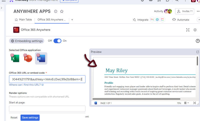Click the Invite / 1 button
Image resolution: width=200 pixels, height=121 pixels.
pos(185,11)
